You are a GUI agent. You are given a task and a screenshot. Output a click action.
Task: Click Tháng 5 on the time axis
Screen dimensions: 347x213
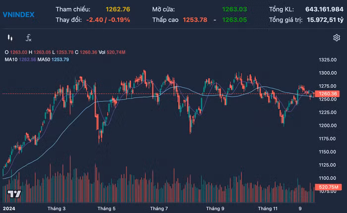pyautogui.click(x=107, y=209)
